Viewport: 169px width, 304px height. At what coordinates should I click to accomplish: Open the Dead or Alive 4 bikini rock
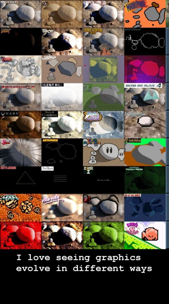(x=145, y=97)
